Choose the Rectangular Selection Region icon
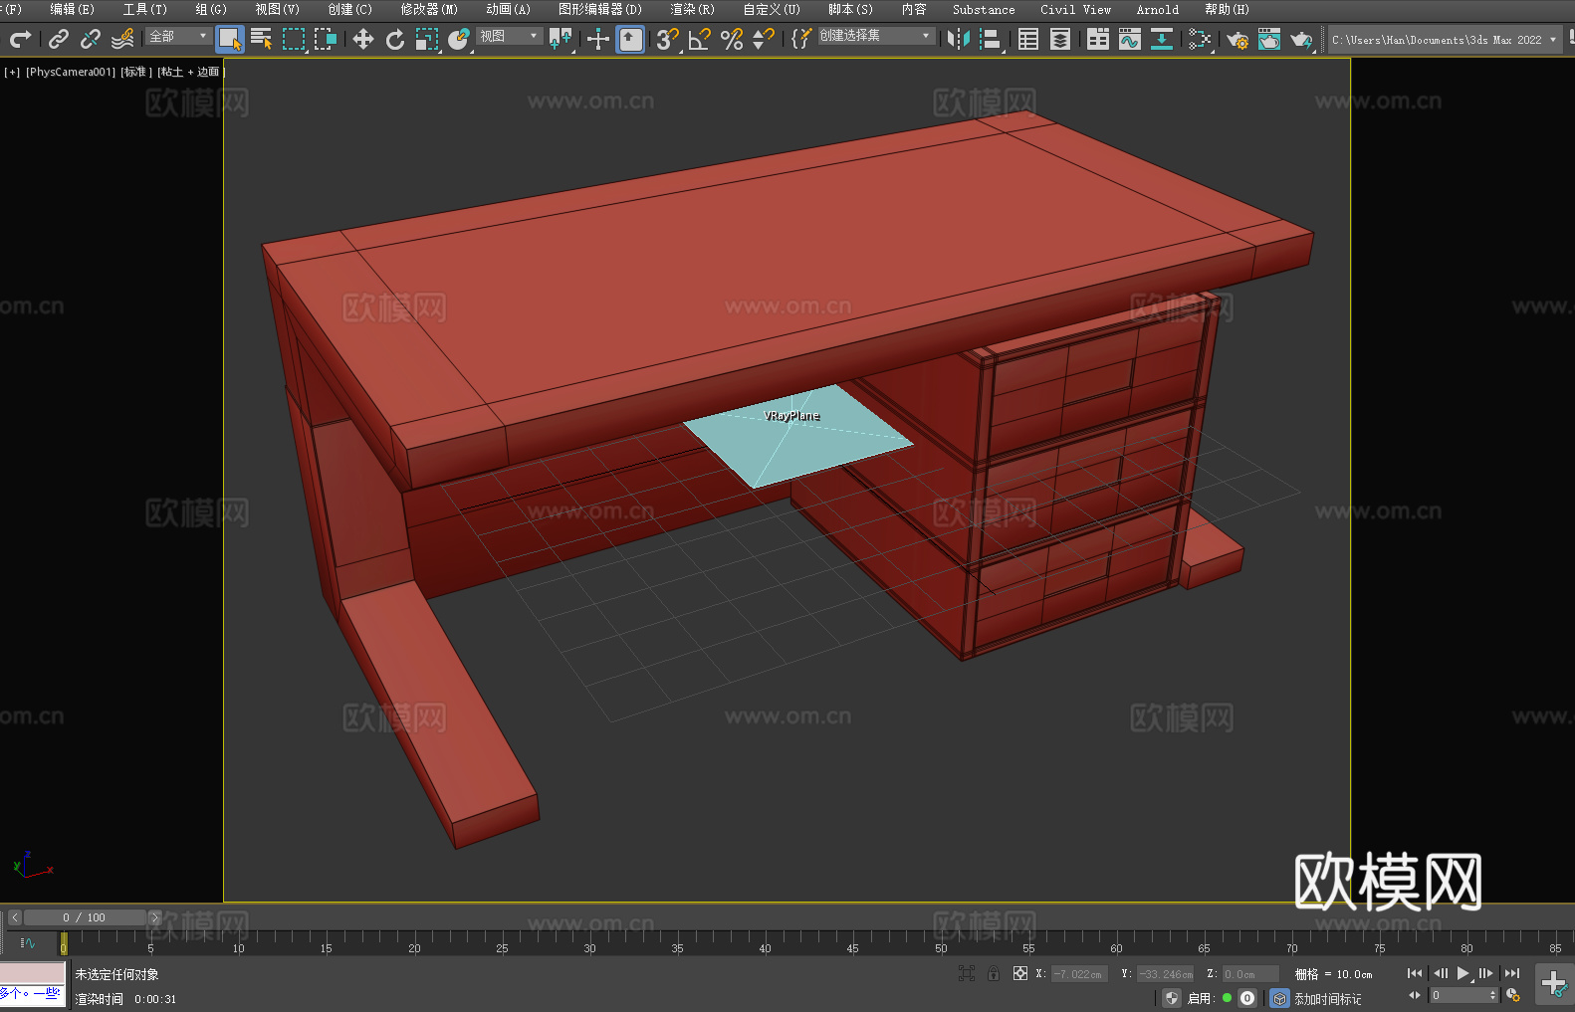Screen dimensions: 1575x1012 (x=294, y=39)
